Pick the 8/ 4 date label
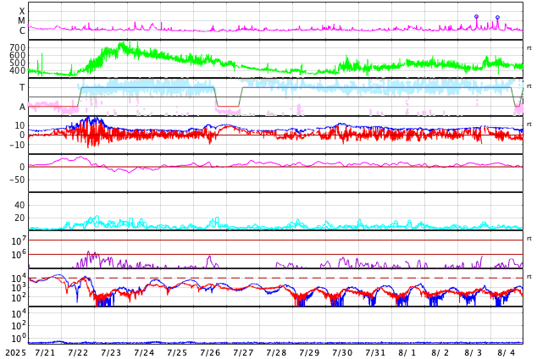537x359 pixels. tap(507, 353)
